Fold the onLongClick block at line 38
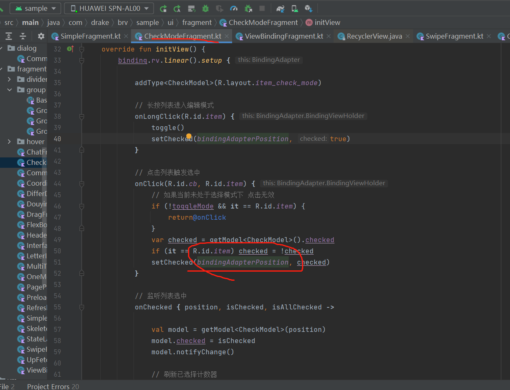 82,116
